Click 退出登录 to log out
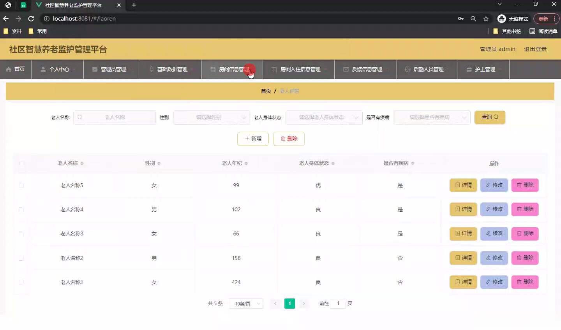Image resolution: width=561 pixels, height=330 pixels. (x=536, y=49)
